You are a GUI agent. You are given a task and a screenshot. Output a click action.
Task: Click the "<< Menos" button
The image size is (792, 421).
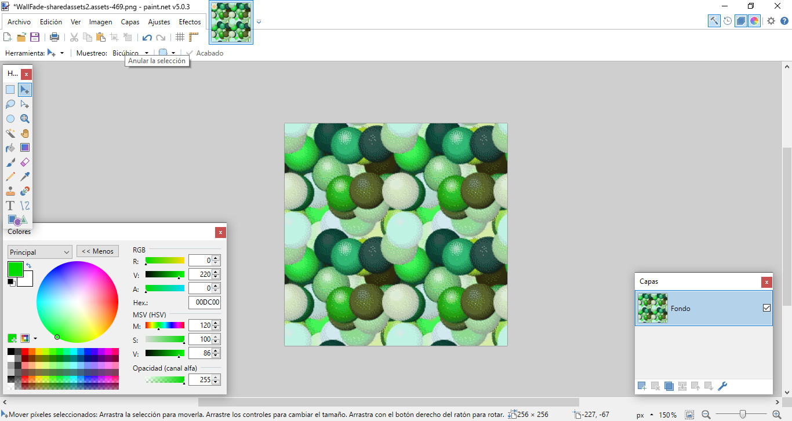(x=97, y=251)
